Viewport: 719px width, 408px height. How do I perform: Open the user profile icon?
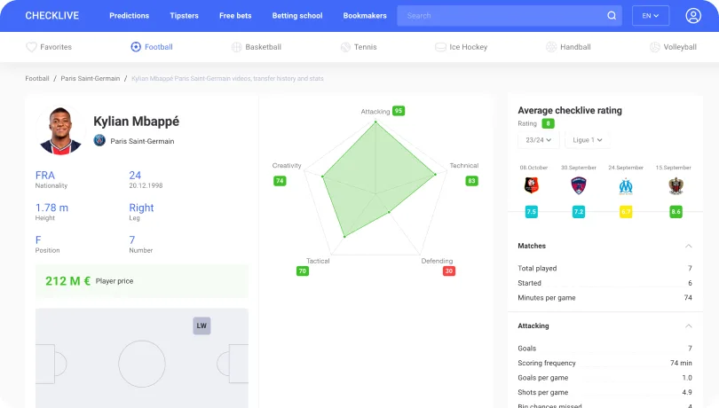693,16
